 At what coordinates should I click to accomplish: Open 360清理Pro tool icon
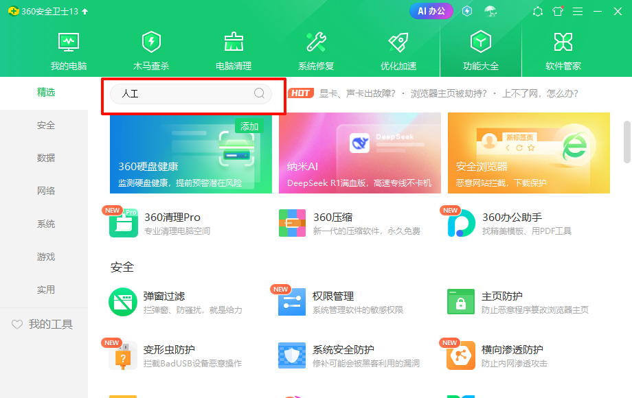click(x=124, y=223)
